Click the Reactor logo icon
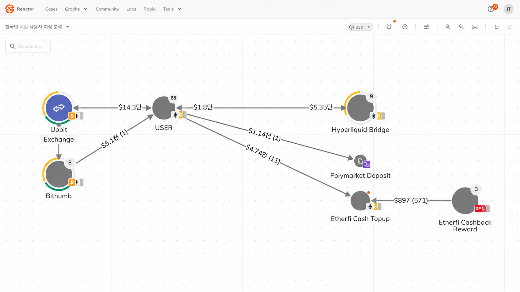 [x=10, y=9]
